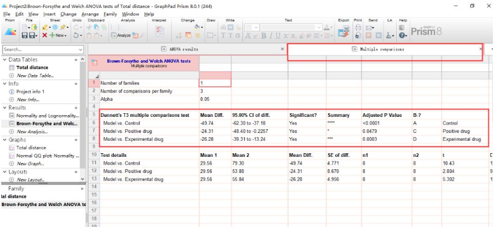Click the printer Print icon
The height and width of the screenshot is (227, 496).
pos(358,28)
